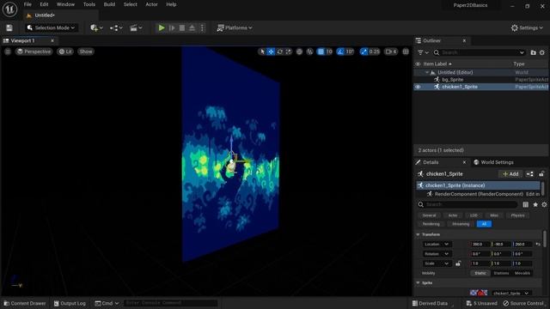This screenshot has height=309, width=550.
Task: Open the Selection Mode dropdown
Action: [52, 27]
